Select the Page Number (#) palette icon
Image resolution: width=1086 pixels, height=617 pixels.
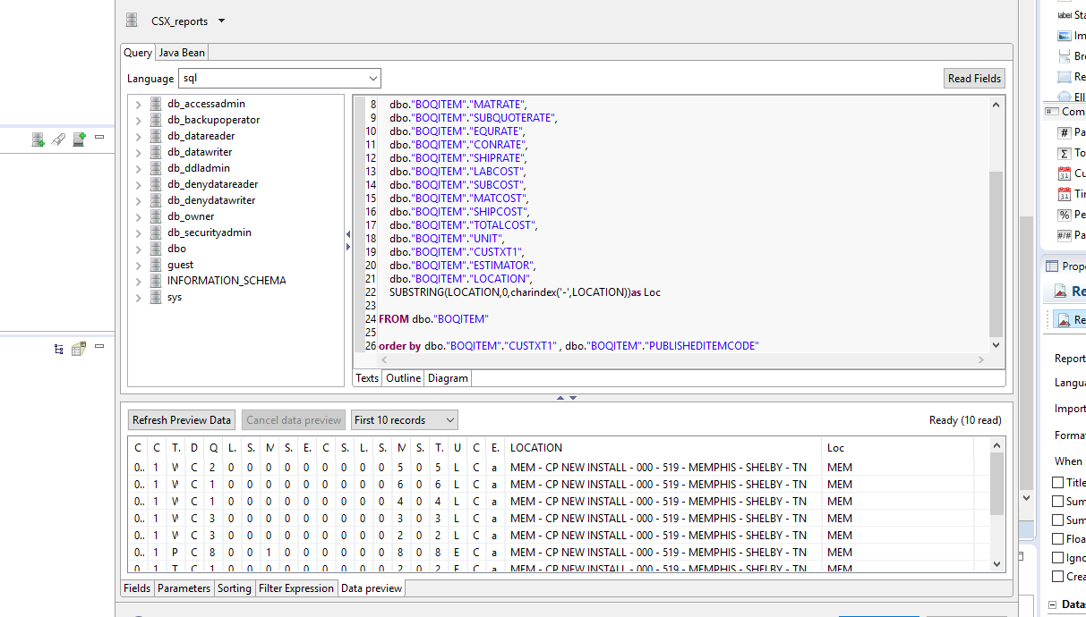click(x=1065, y=132)
